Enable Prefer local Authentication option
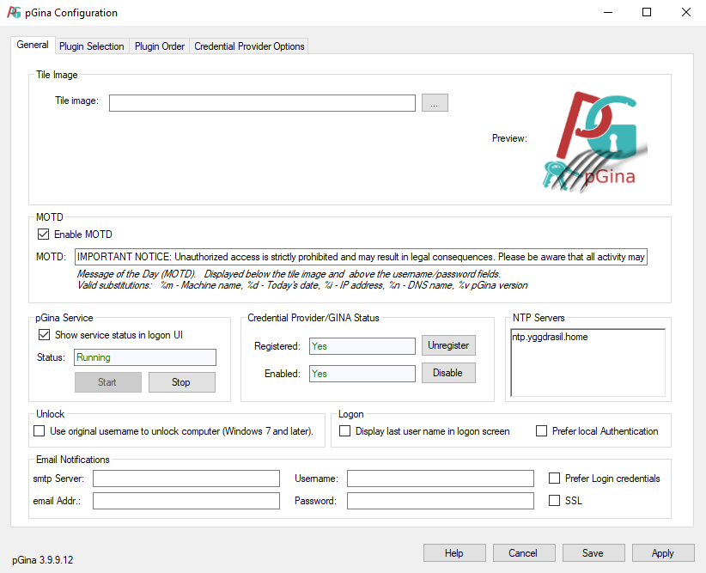 (542, 431)
